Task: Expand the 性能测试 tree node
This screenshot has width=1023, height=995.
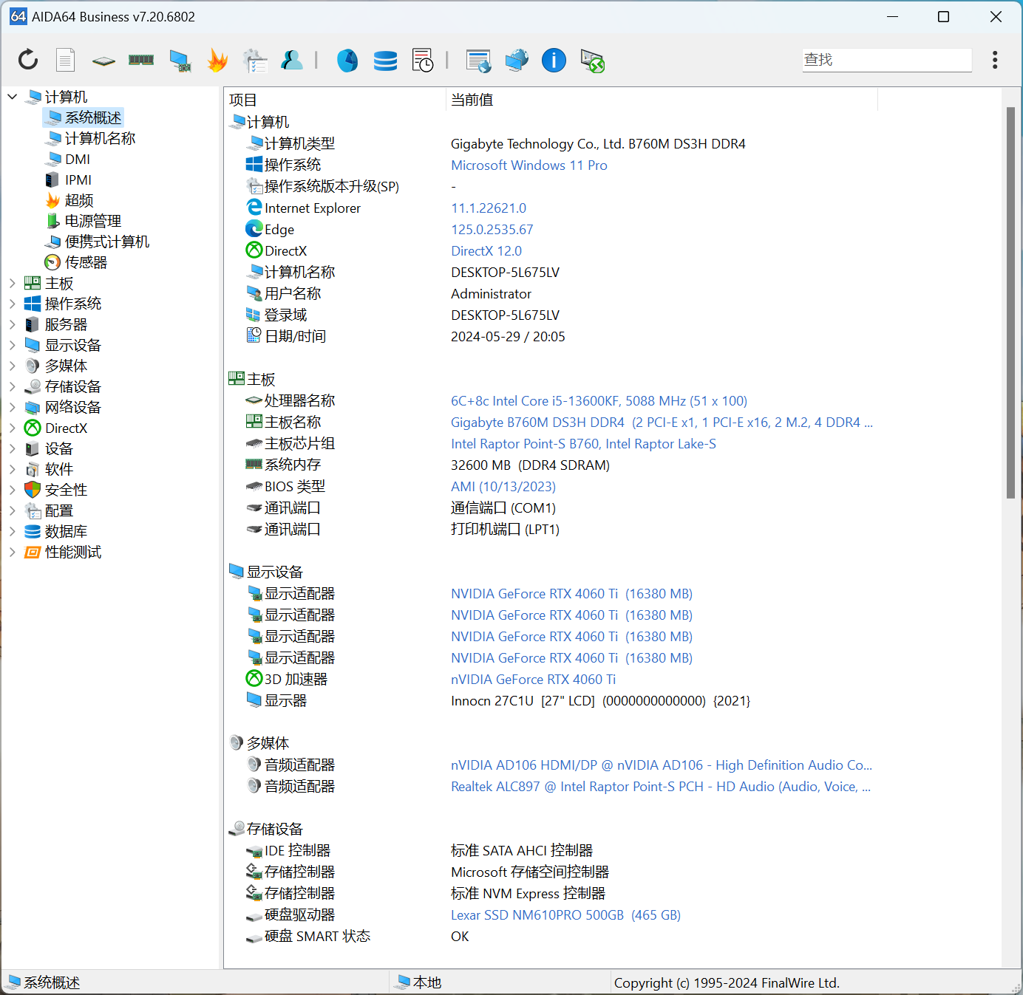Action: point(13,552)
